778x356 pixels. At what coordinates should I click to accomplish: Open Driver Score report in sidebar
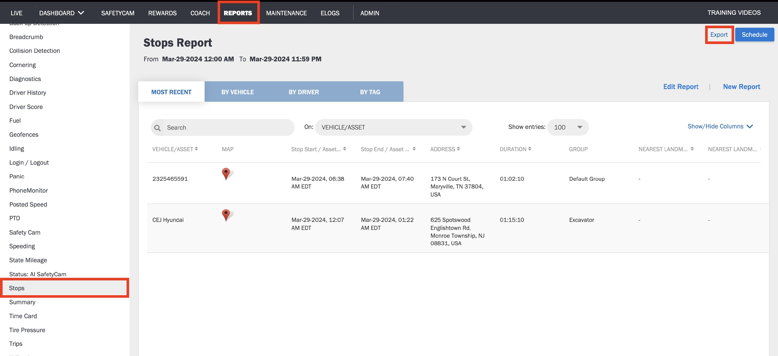click(26, 107)
